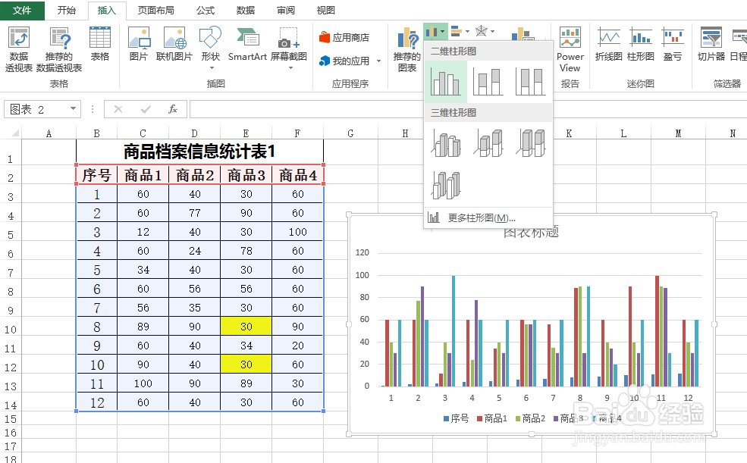The height and width of the screenshot is (463, 747).
Task: Open My Apps (我的应用)
Action: coord(344,61)
